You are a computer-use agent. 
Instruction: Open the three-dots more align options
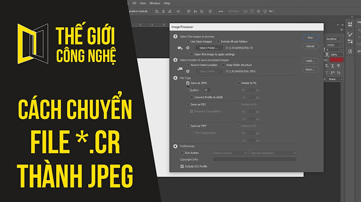221,11
